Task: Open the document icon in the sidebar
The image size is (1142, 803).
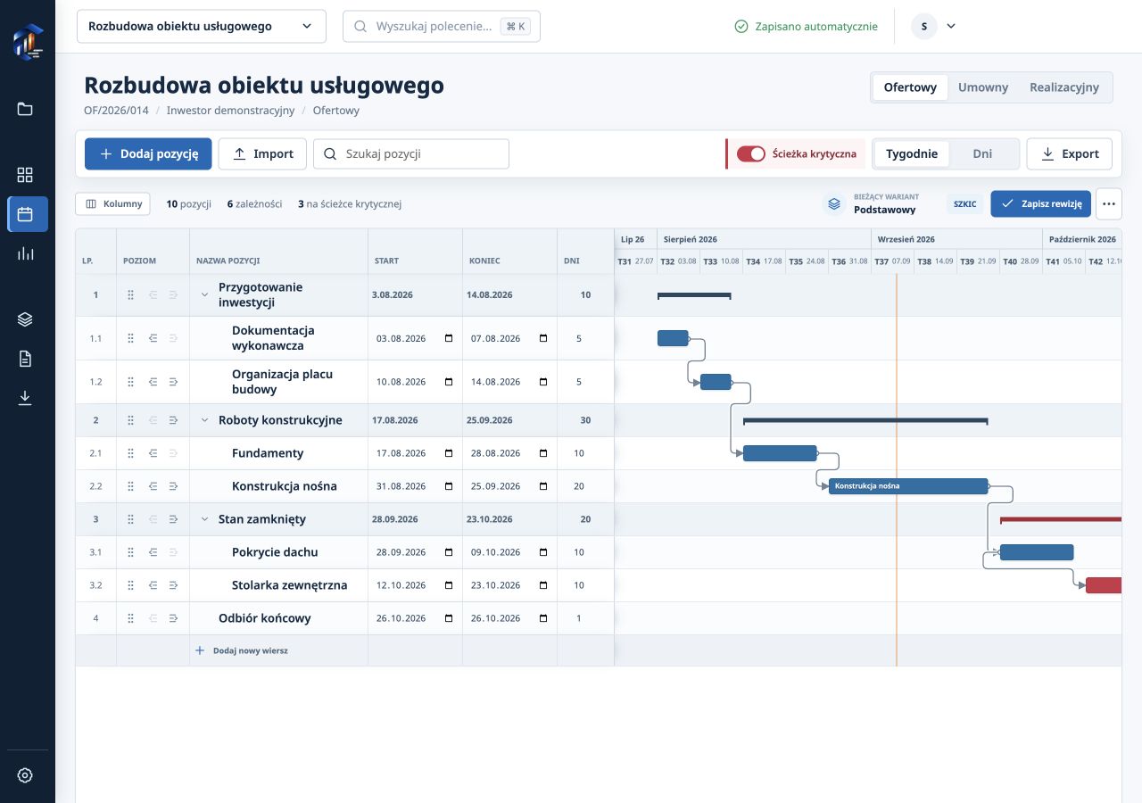Action: point(25,359)
